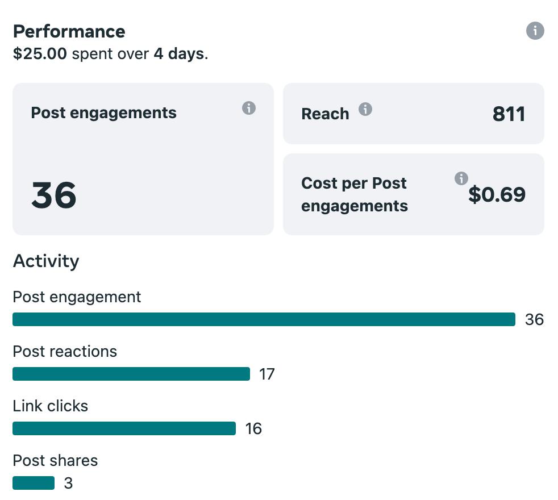The height and width of the screenshot is (500, 558).
Task: Click the Post shares activity bar
Action: coord(34,483)
